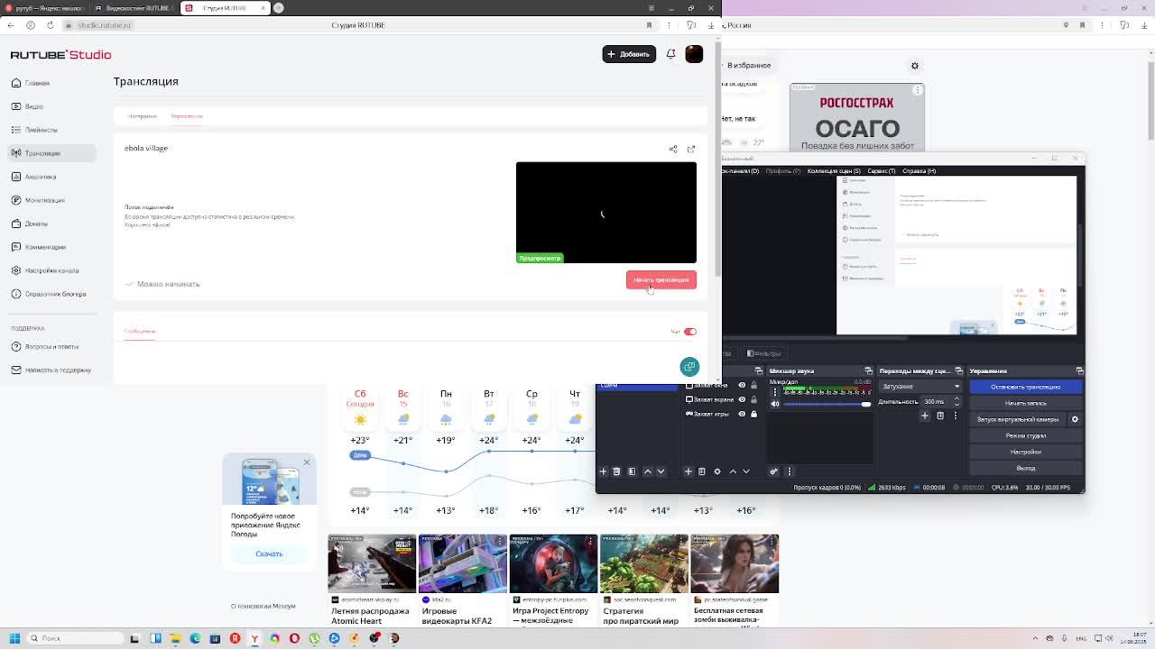Open Профиль (P) menu in OBS

(x=783, y=170)
